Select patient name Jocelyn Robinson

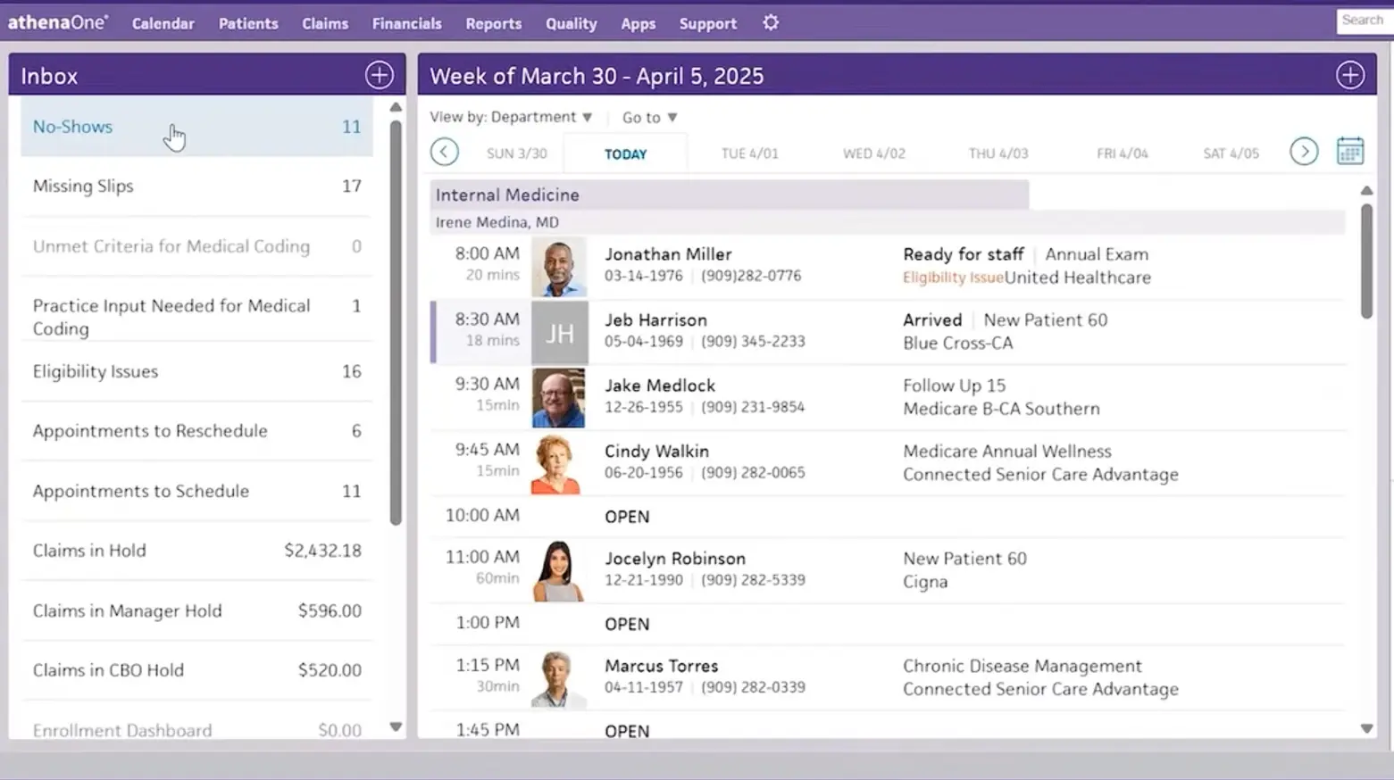675,559
